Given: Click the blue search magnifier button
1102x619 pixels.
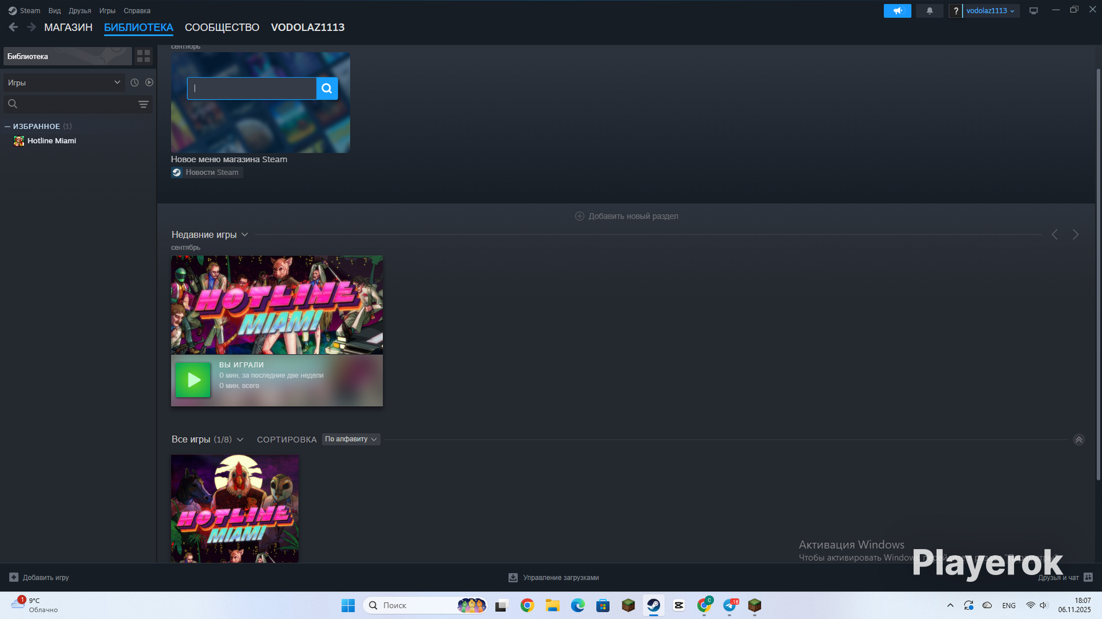Looking at the screenshot, I should click(x=327, y=89).
